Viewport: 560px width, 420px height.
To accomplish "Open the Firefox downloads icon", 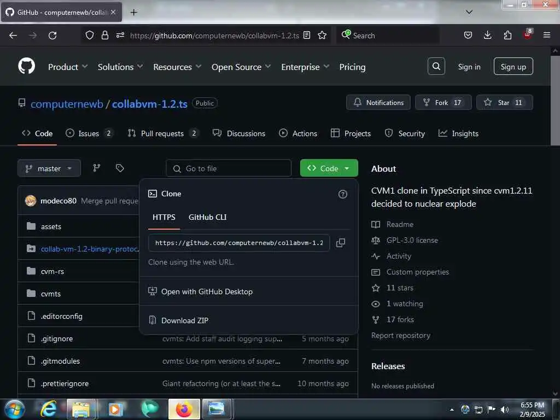I will click(487, 35).
